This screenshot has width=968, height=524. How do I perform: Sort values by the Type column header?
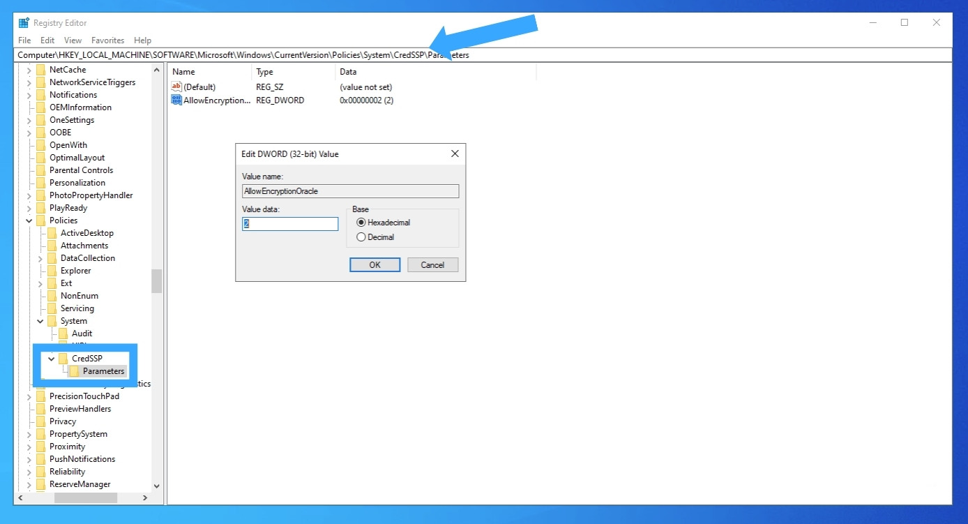click(293, 72)
